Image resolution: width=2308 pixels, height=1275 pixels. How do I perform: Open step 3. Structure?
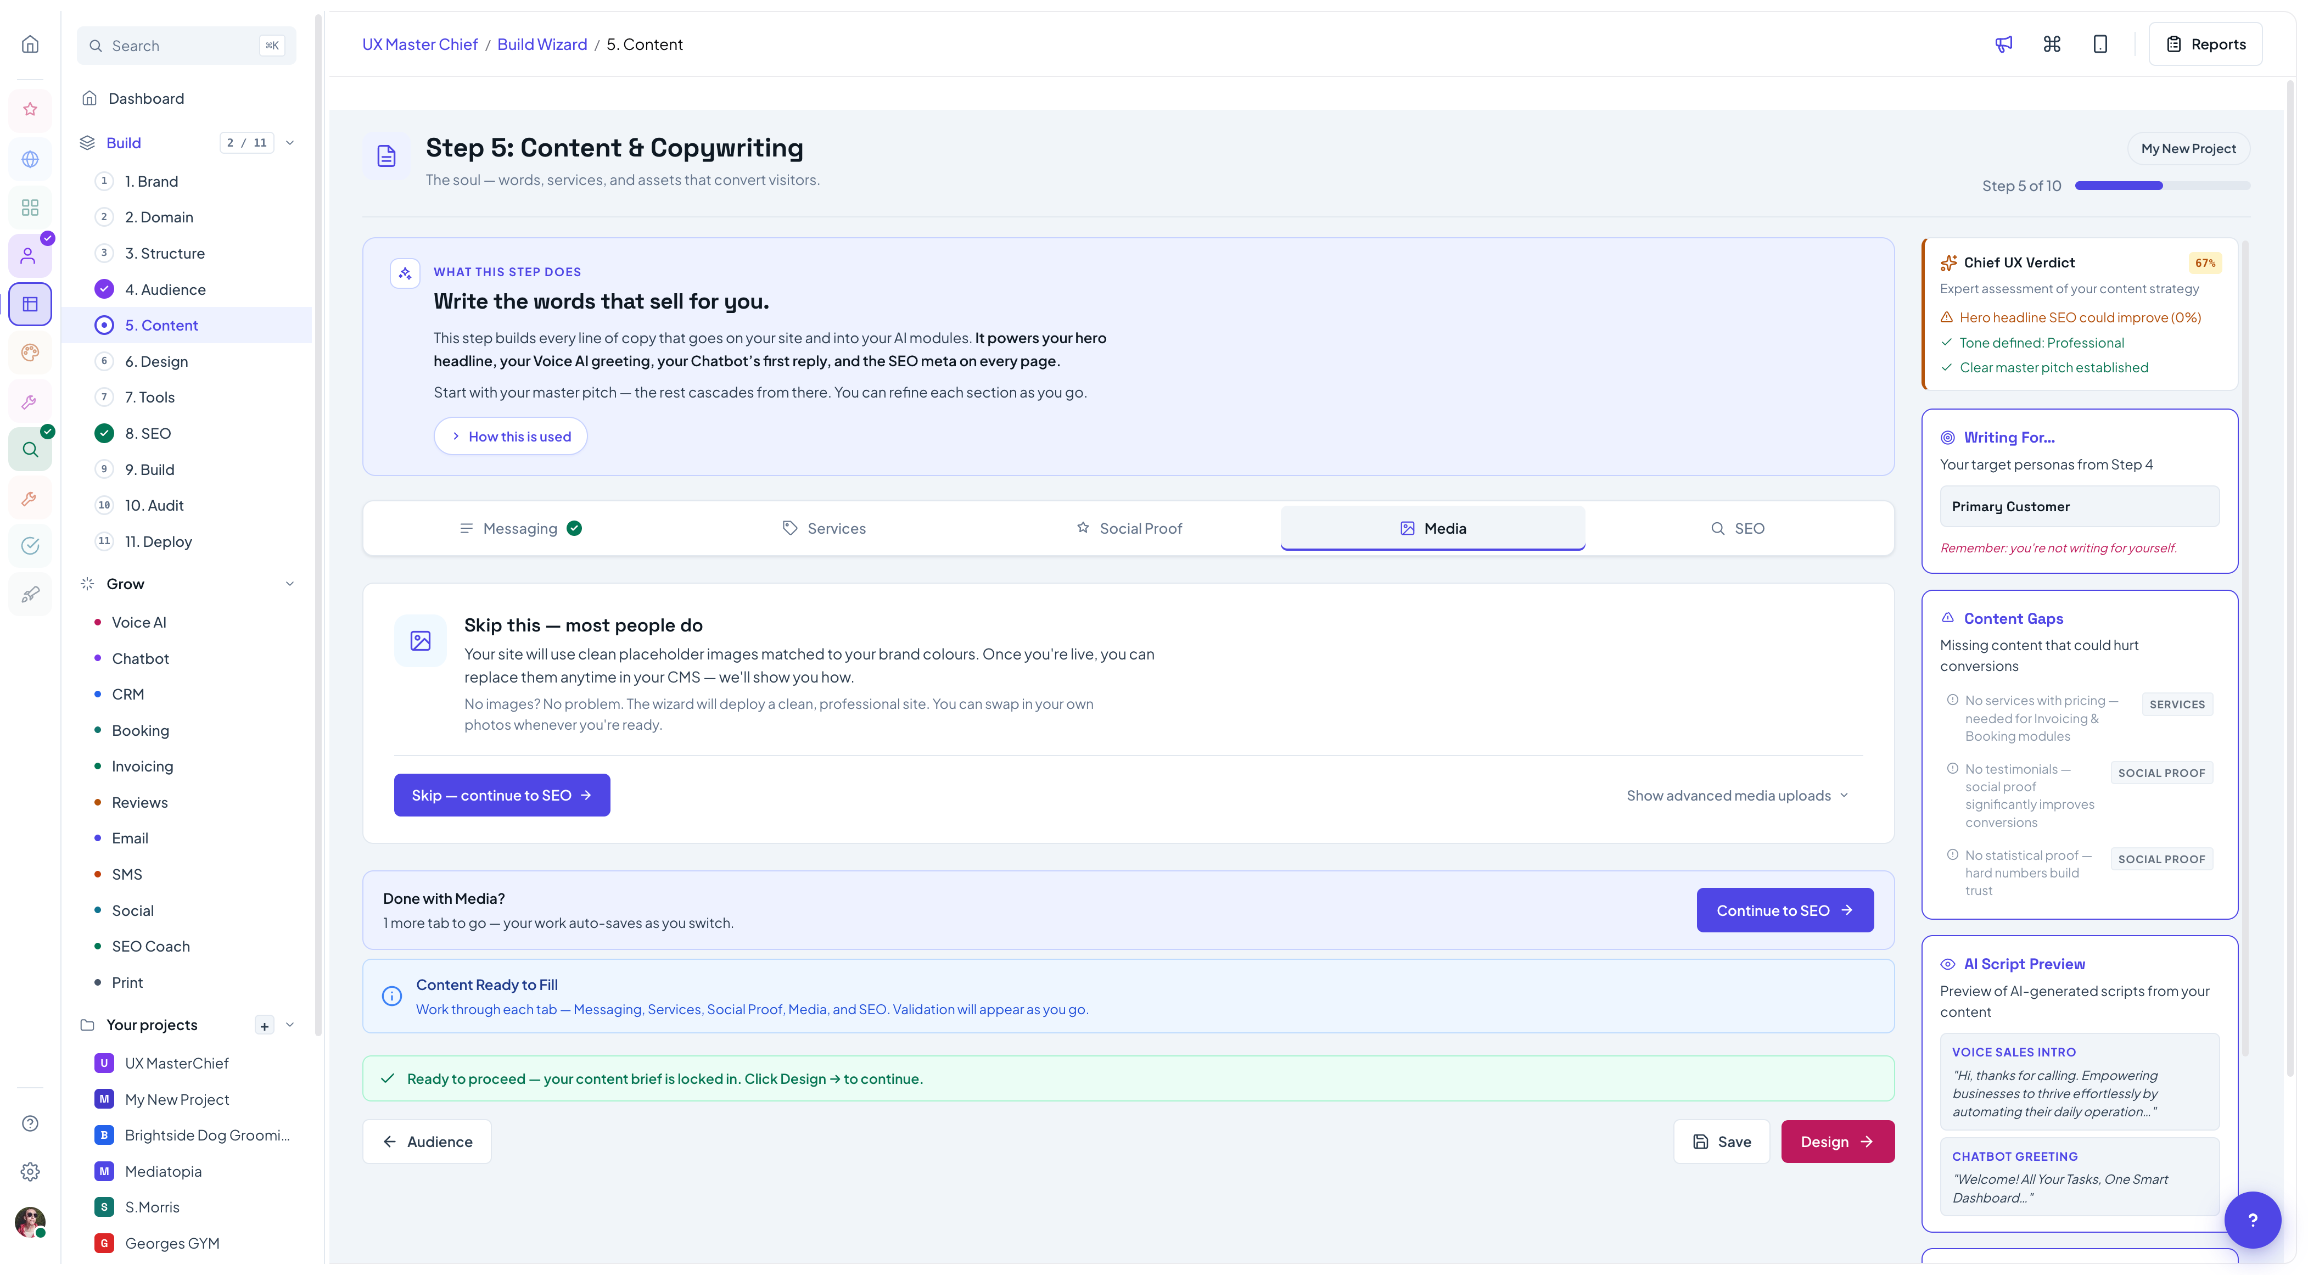187,254
